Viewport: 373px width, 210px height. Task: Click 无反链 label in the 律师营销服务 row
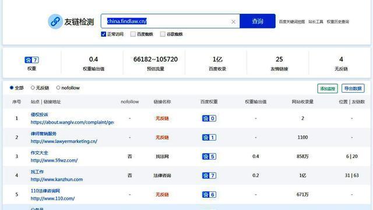[162, 138]
